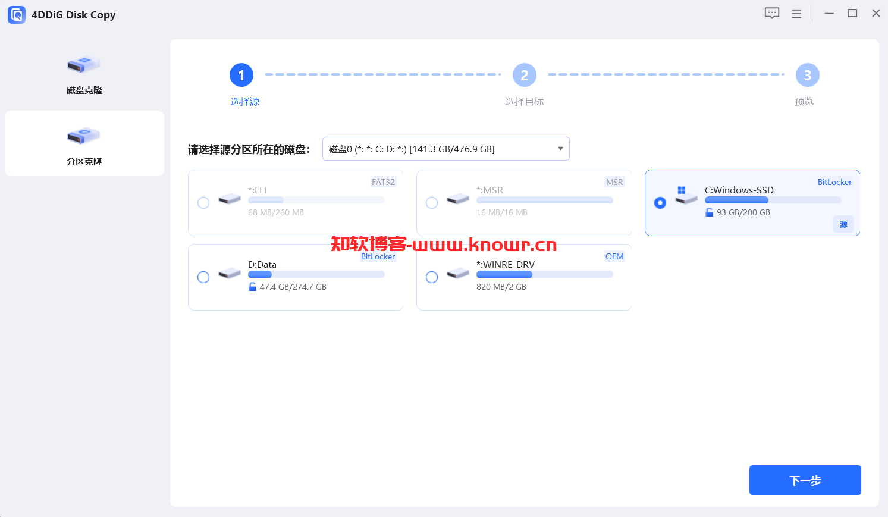Click the FAT32 tag on *:EFI
The width and height of the screenshot is (888, 517).
click(383, 182)
